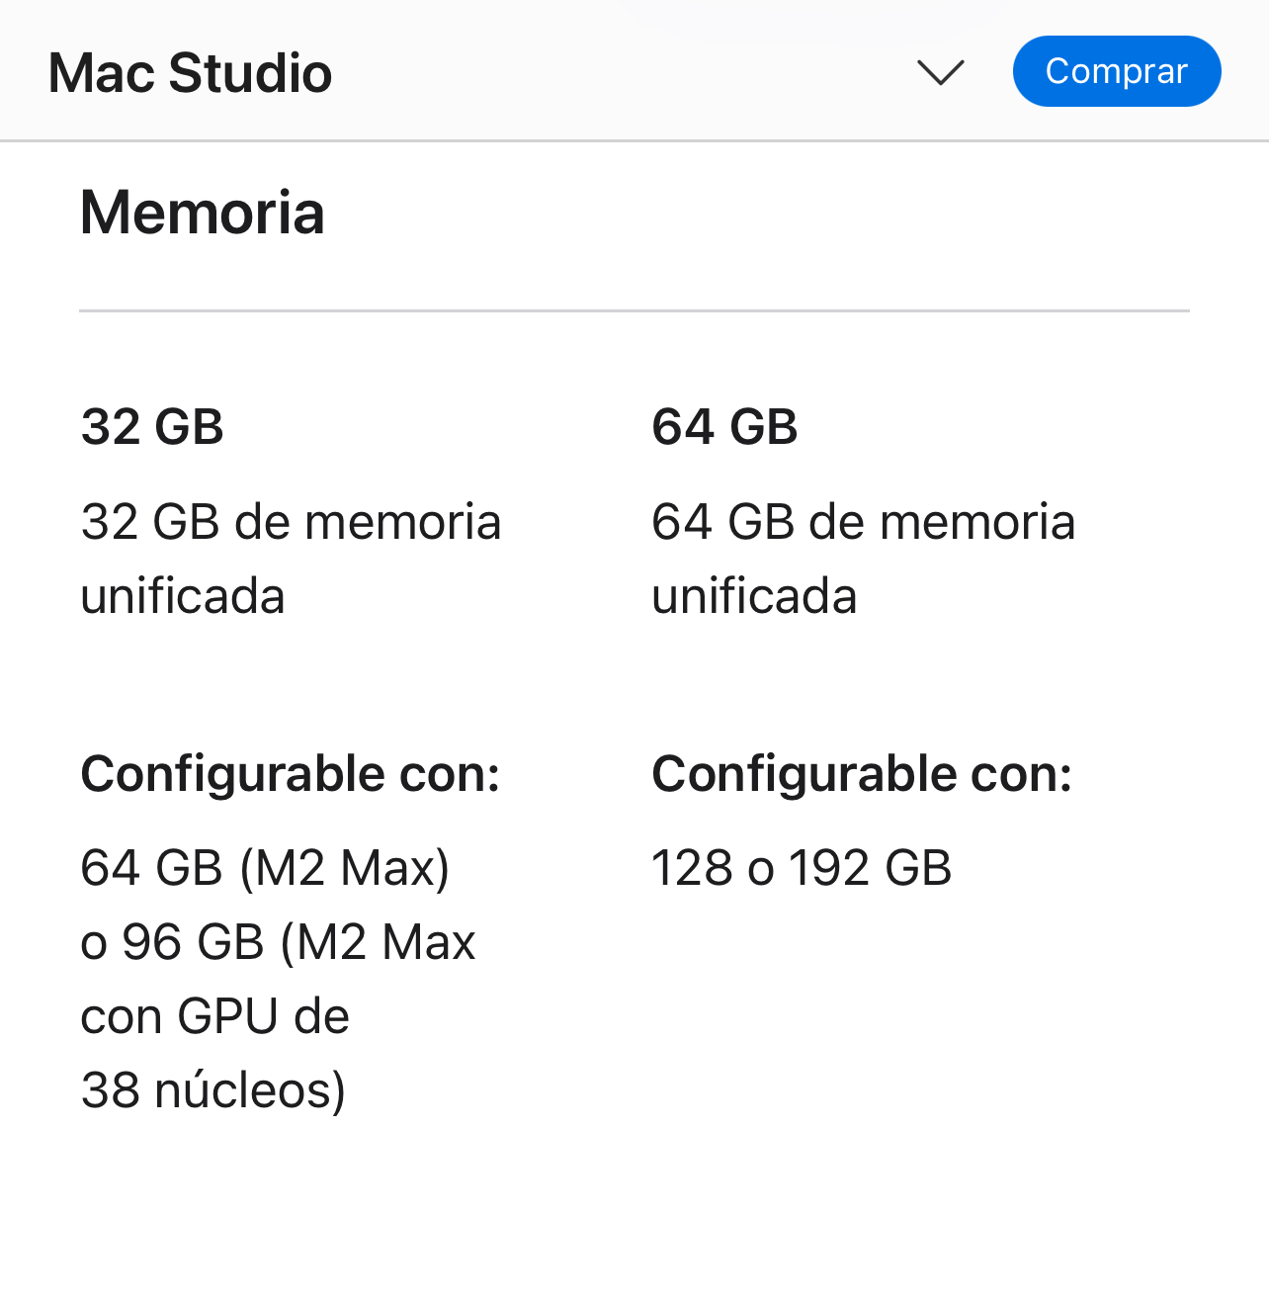
Task: Click unificada under the 32 GB column
Action: pyautogui.click(x=183, y=596)
